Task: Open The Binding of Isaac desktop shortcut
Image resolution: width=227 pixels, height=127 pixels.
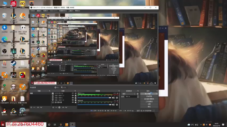Action: click(13, 89)
